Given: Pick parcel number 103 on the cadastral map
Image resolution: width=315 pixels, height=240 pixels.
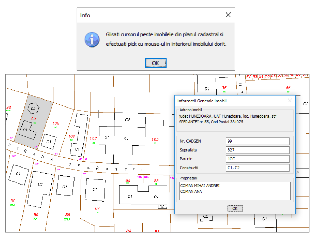Looking at the screenshot, I should 155,139.
